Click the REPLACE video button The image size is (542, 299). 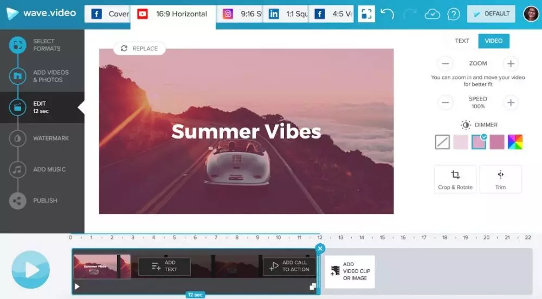pos(139,49)
